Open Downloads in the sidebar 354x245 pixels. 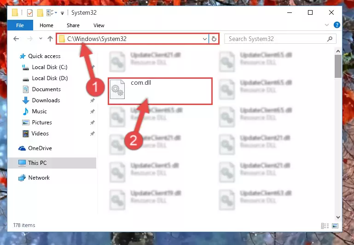click(x=46, y=100)
